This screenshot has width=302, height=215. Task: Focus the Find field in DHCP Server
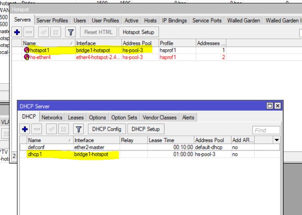pos(266,130)
